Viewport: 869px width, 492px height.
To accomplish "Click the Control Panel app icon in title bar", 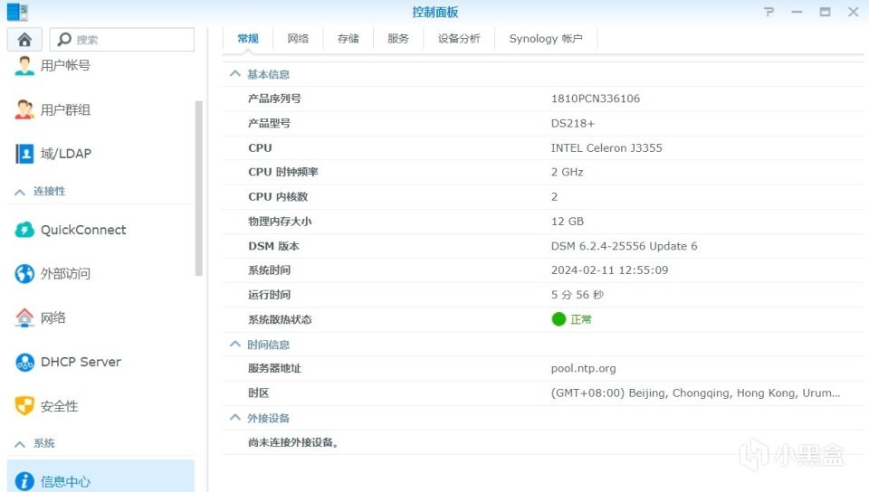I will 17,12.
